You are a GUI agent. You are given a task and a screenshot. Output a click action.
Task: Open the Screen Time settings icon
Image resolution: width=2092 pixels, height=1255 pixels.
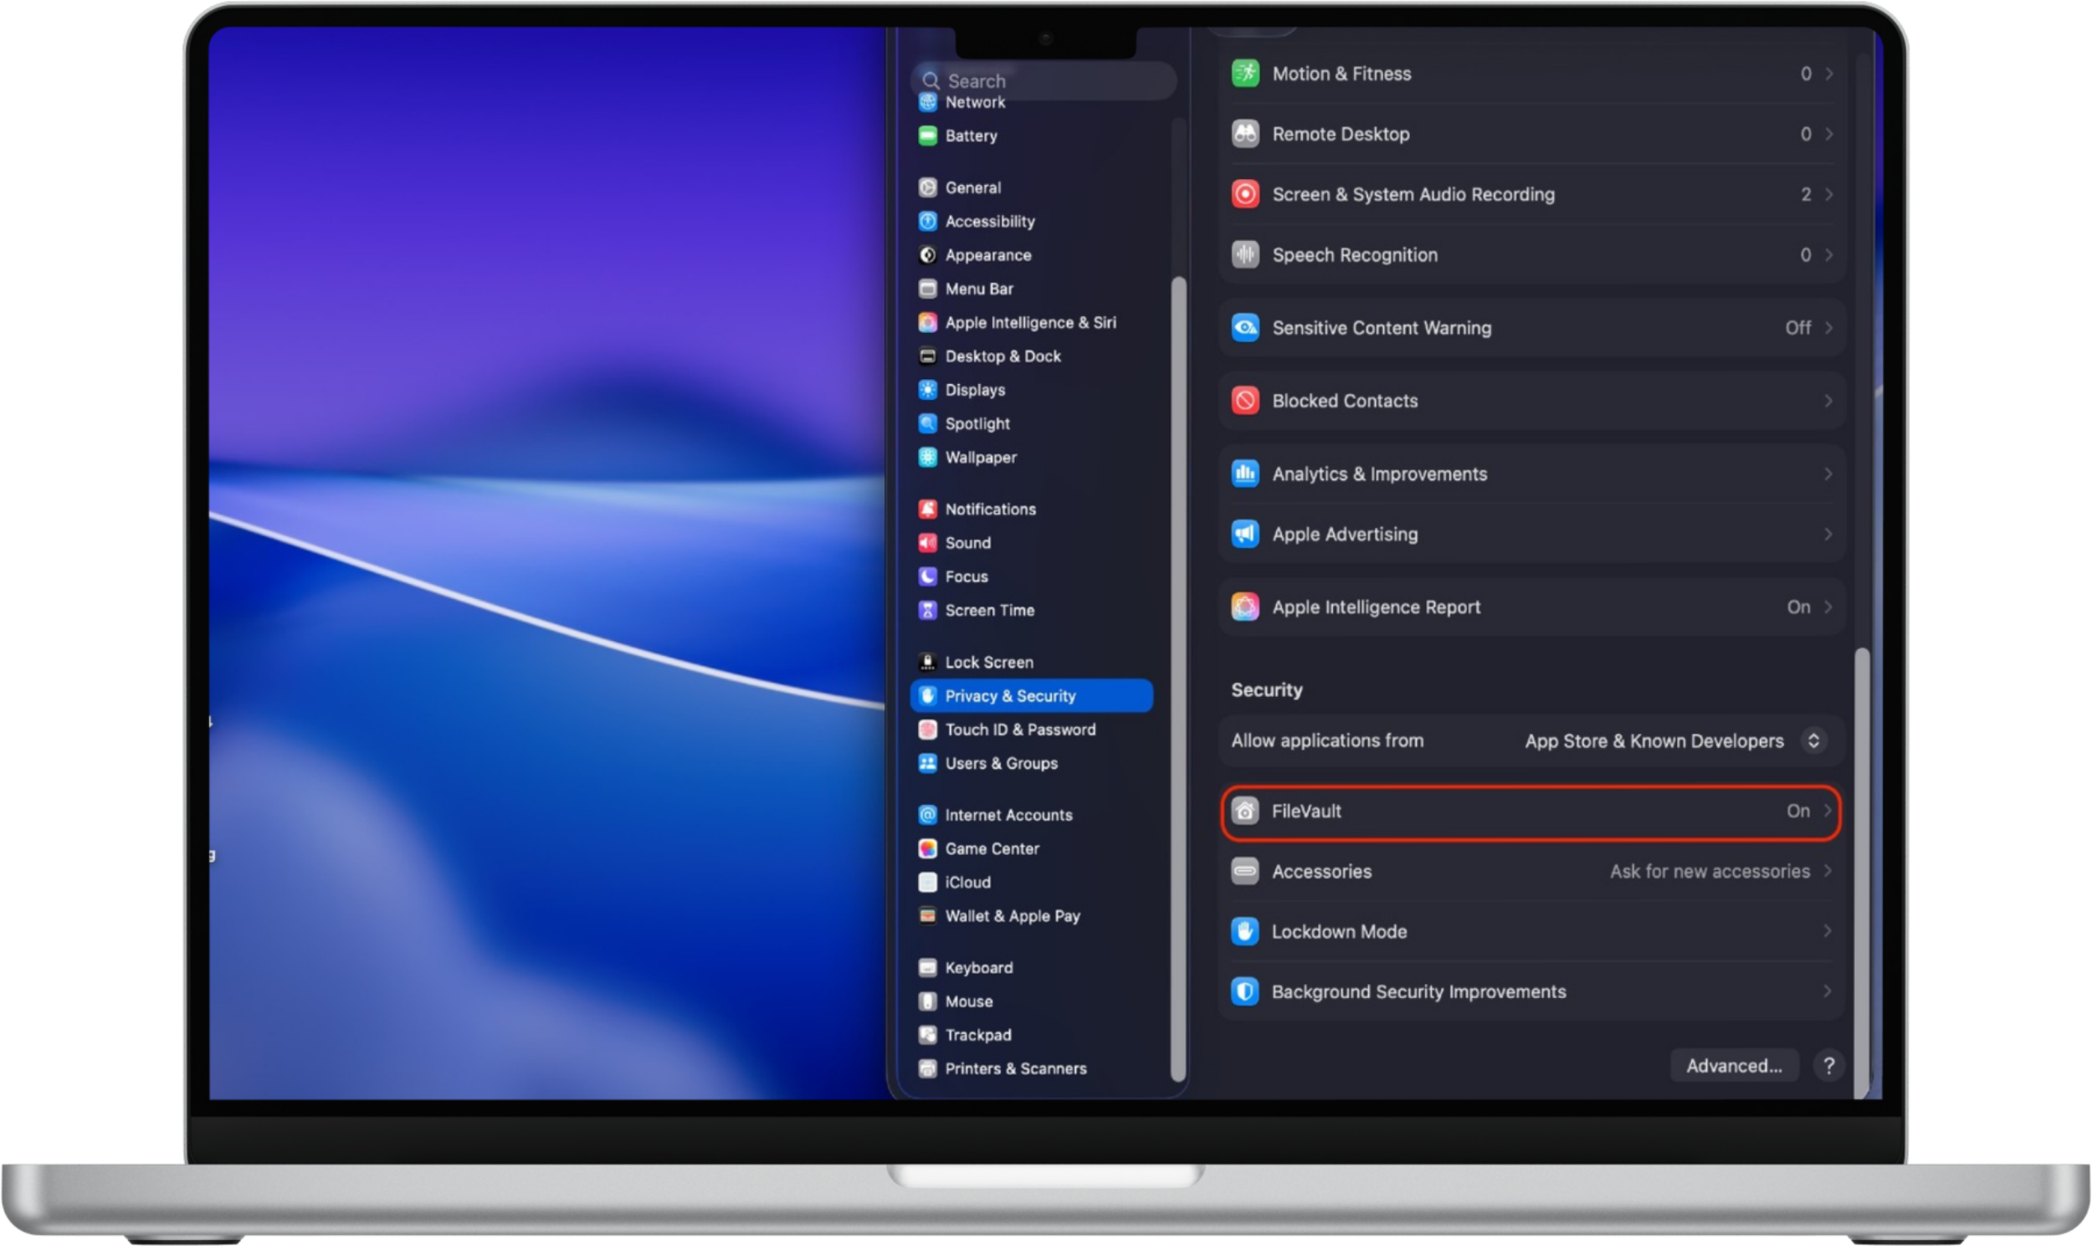[928, 610]
